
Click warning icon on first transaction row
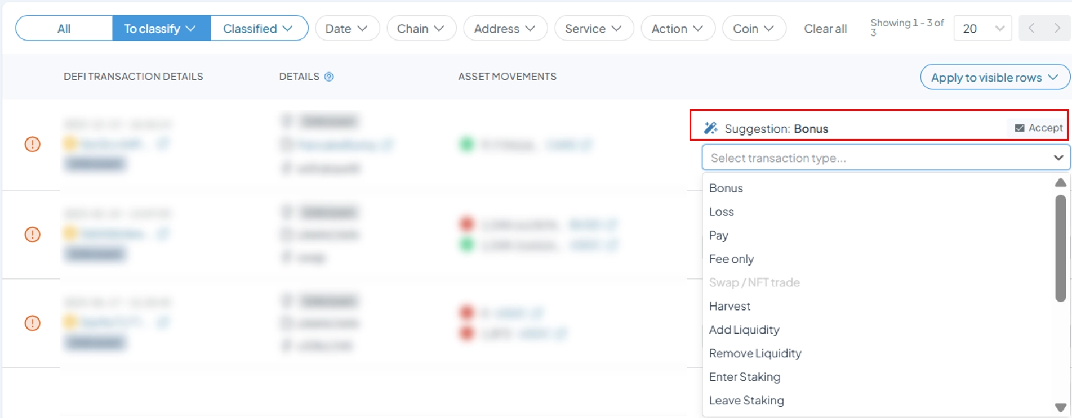(33, 144)
